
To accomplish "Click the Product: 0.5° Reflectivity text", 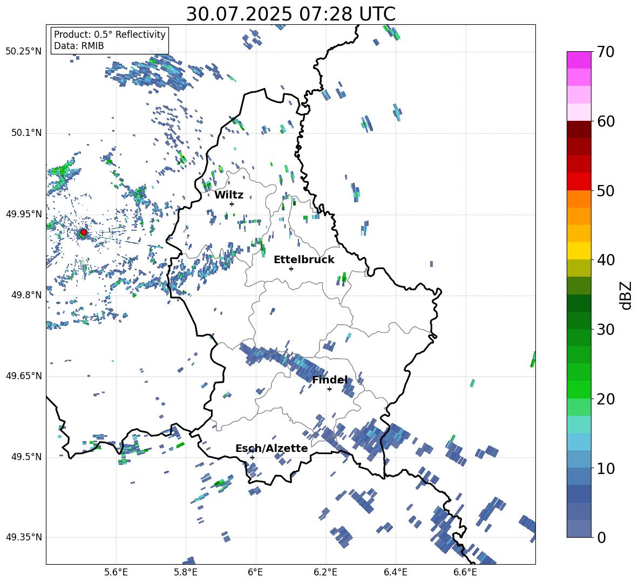I will coord(110,34).
